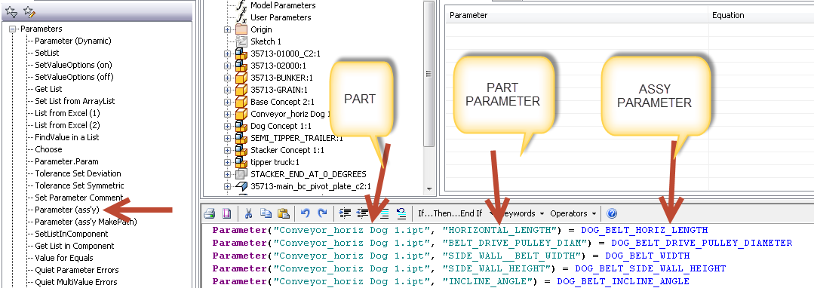Expand the Stacker Concept 1:1 node
This screenshot has height=288, width=814.
coord(227,150)
